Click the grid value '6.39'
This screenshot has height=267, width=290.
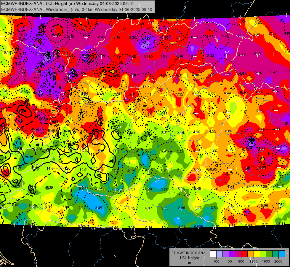point(230,169)
